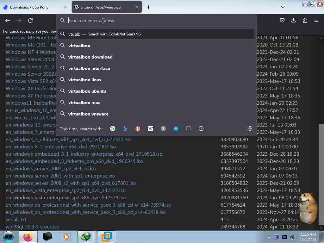Screen dimensions: 324x243
Task: Open Windows Server 2008 link
Action: 30,59
